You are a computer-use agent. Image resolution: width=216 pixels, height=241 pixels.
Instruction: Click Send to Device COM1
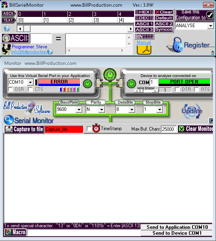[177, 233]
